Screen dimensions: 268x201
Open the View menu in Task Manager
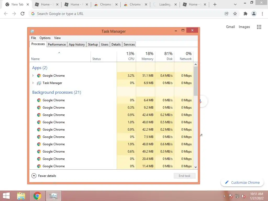(x=57, y=38)
